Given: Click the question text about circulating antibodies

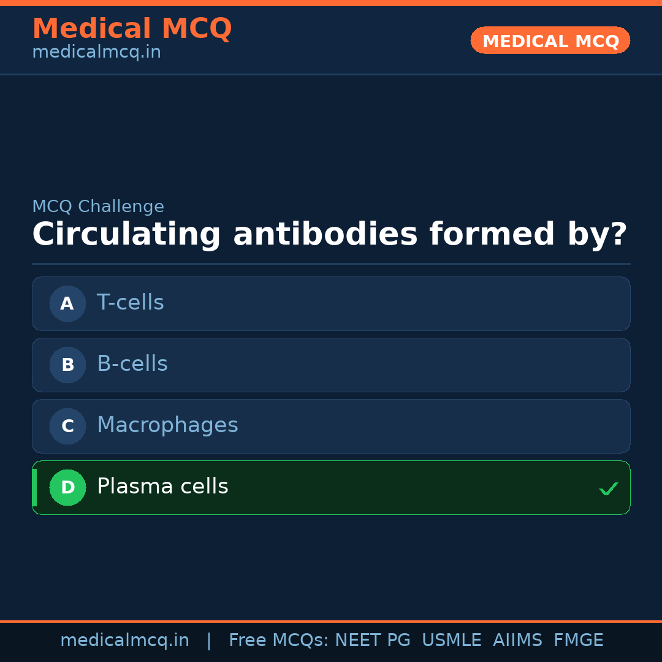Looking at the screenshot, I should [x=329, y=235].
